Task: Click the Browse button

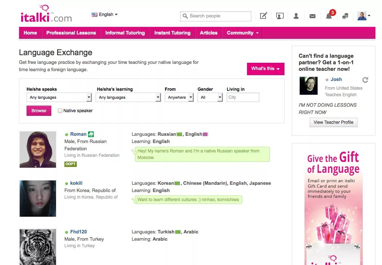Action: tap(39, 111)
